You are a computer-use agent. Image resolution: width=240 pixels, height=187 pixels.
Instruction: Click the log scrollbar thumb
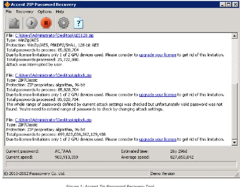[235, 111]
